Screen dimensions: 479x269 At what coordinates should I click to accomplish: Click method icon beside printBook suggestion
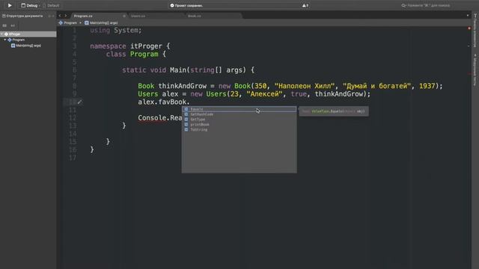[x=186, y=125]
